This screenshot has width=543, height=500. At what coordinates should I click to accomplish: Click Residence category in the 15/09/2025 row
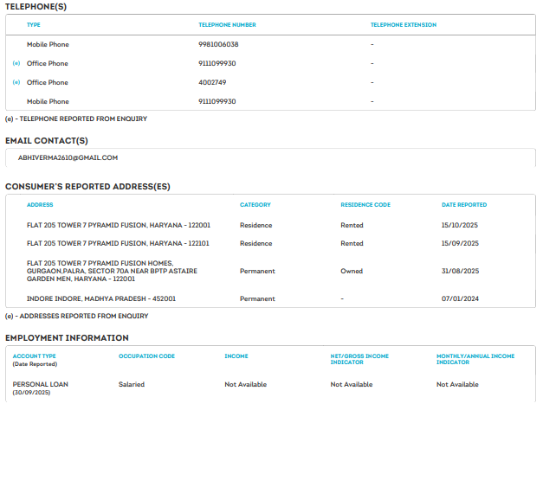[x=256, y=244]
